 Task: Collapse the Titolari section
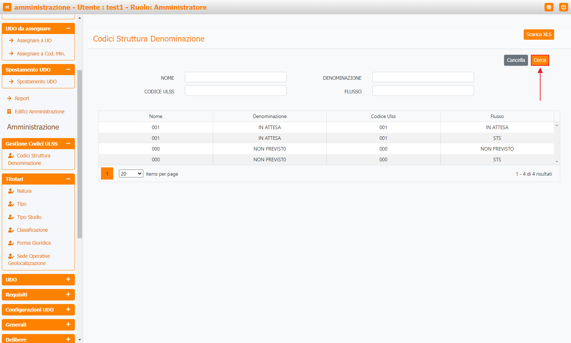pos(68,179)
